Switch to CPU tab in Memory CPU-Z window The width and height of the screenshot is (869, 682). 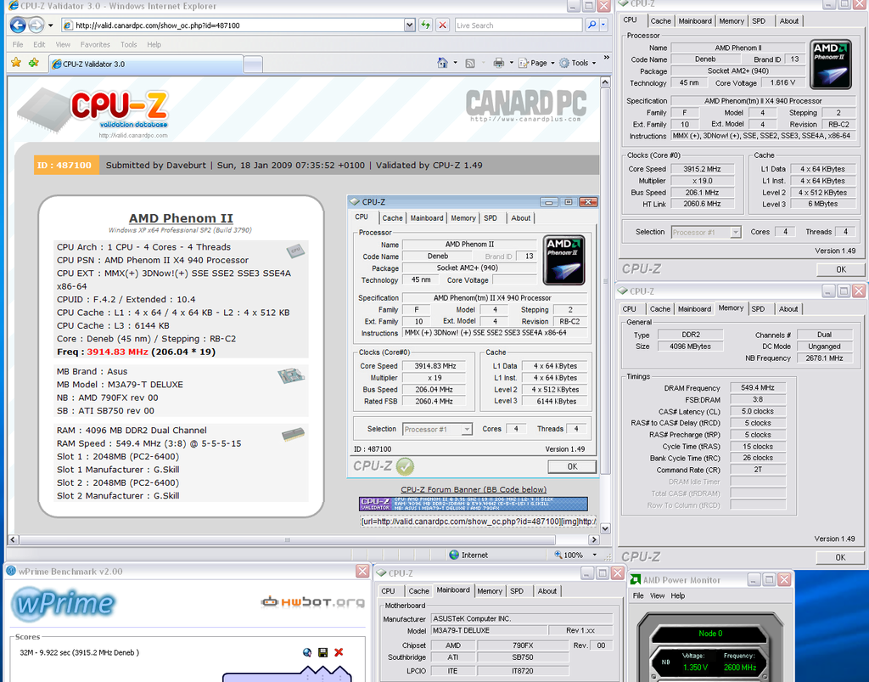629,309
